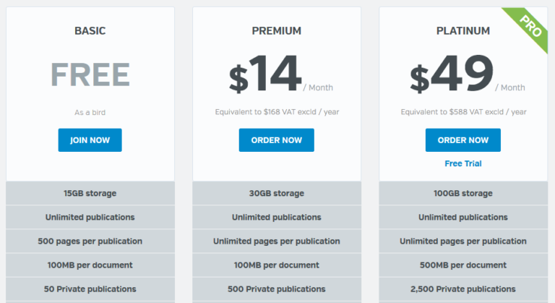
Task: Click 500MB per document feature row
Action: click(x=462, y=265)
